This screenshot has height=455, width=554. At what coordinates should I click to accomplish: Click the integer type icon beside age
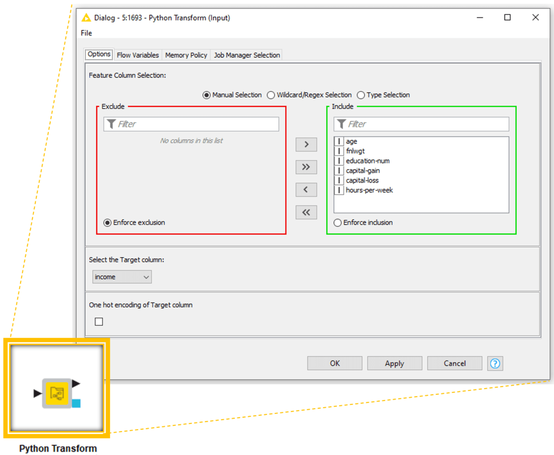click(x=339, y=141)
